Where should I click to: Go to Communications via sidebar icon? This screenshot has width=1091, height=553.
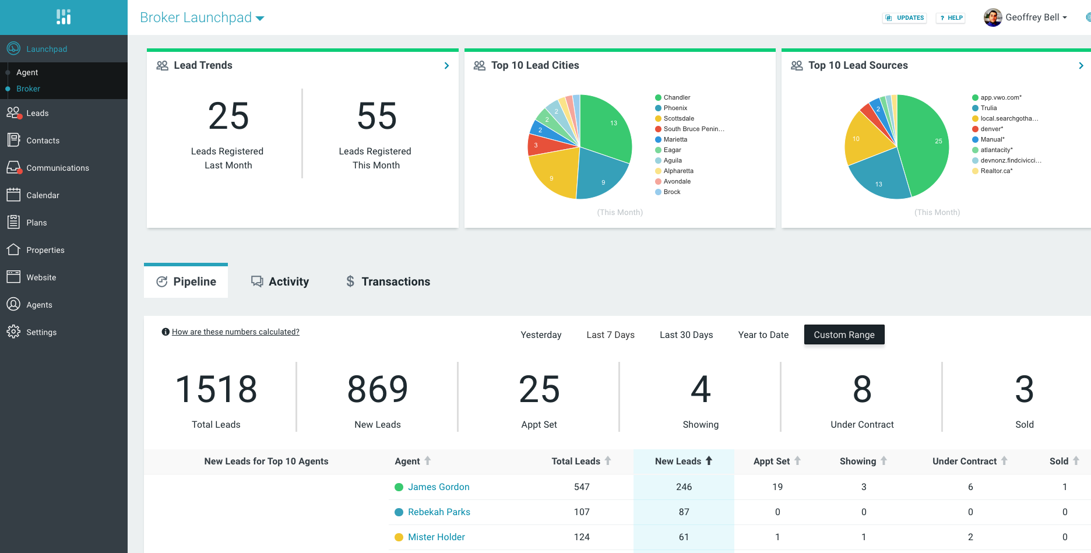click(13, 168)
